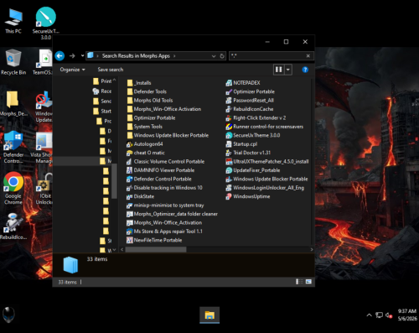
Task: Open Autologon64 file
Action: coord(144,144)
